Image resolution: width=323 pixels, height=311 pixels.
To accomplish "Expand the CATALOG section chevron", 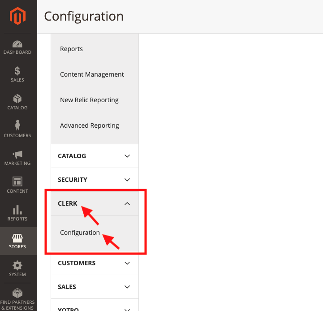I will (x=127, y=156).
